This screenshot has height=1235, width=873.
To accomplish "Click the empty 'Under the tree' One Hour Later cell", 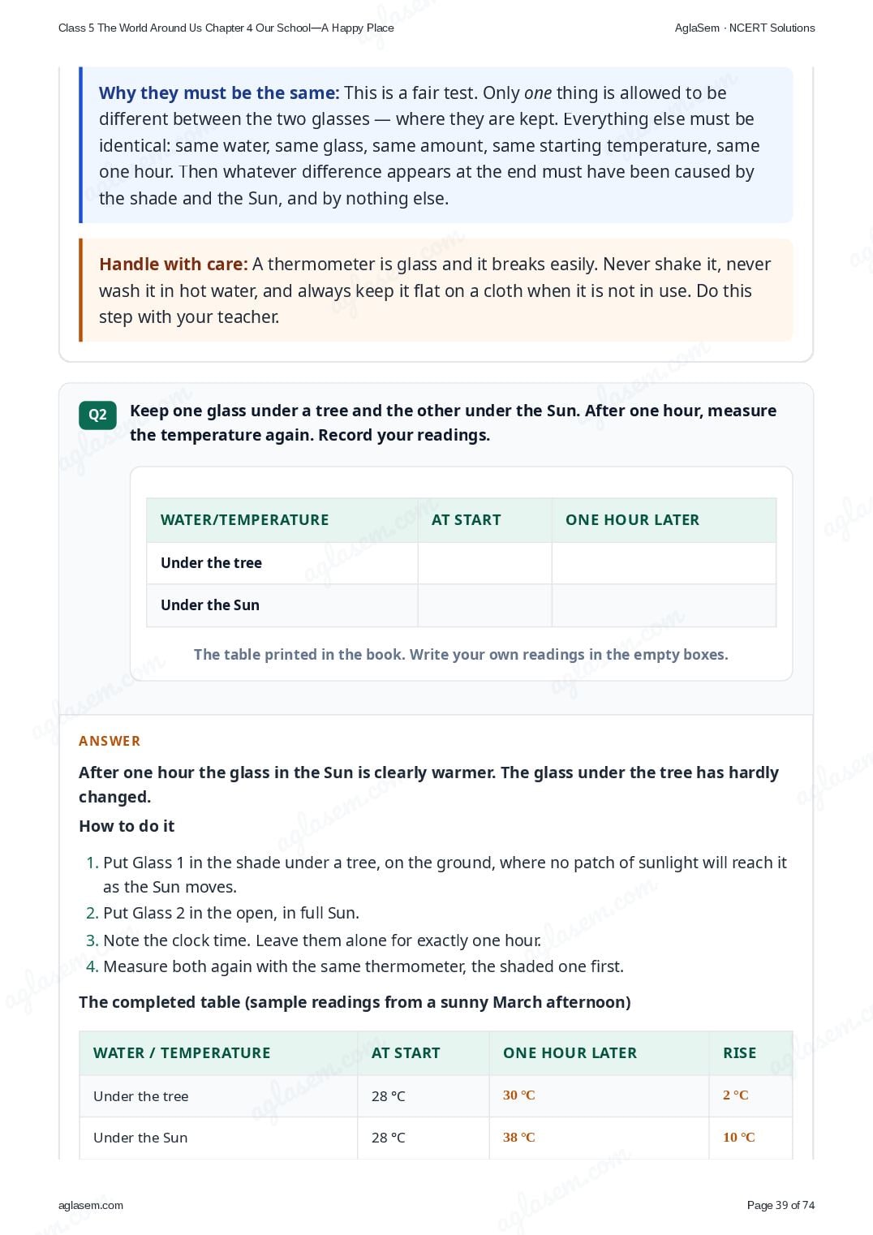I will [664, 563].
